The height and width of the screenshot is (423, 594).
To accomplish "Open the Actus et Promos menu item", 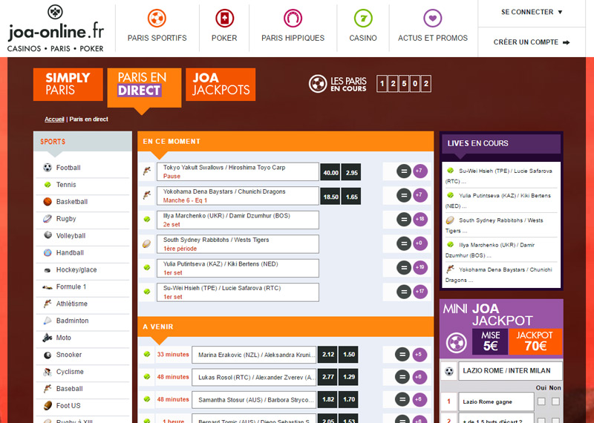I will 433,28.
